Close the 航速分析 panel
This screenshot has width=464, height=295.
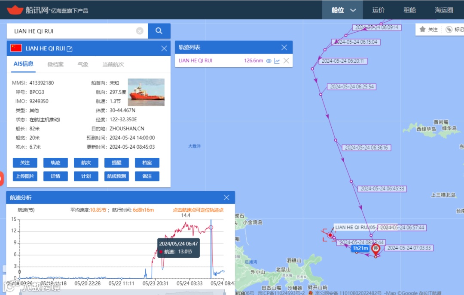[226, 198]
